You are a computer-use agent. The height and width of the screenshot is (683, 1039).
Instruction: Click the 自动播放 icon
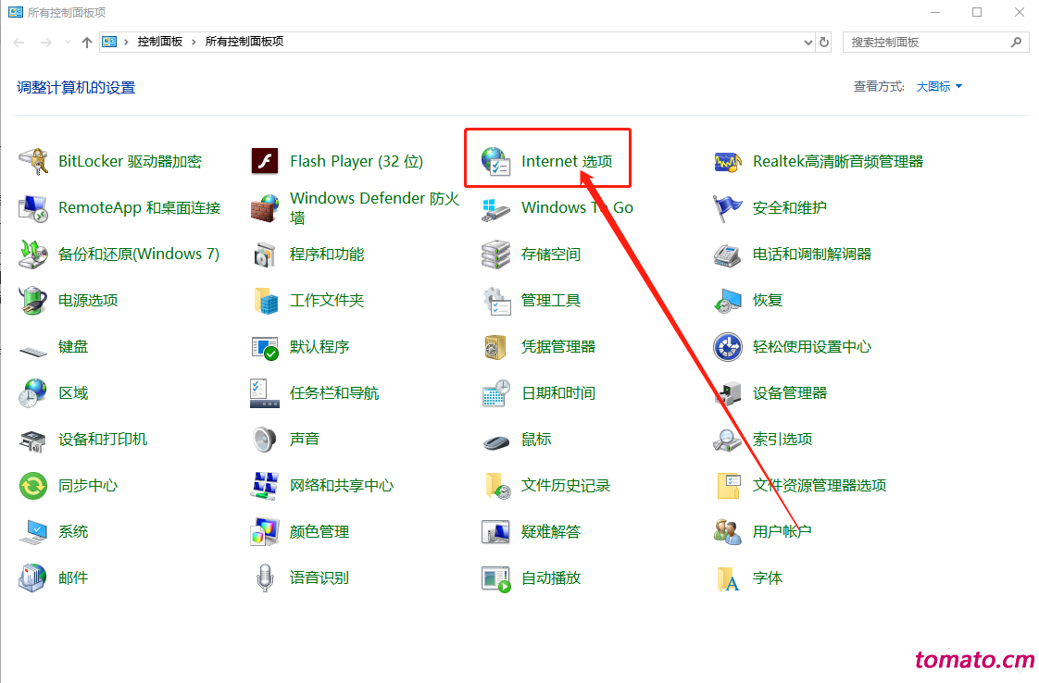(x=496, y=579)
